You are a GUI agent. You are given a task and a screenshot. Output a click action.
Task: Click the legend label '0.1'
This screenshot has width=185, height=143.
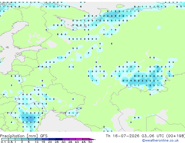pyautogui.click(x=3, y=142)
